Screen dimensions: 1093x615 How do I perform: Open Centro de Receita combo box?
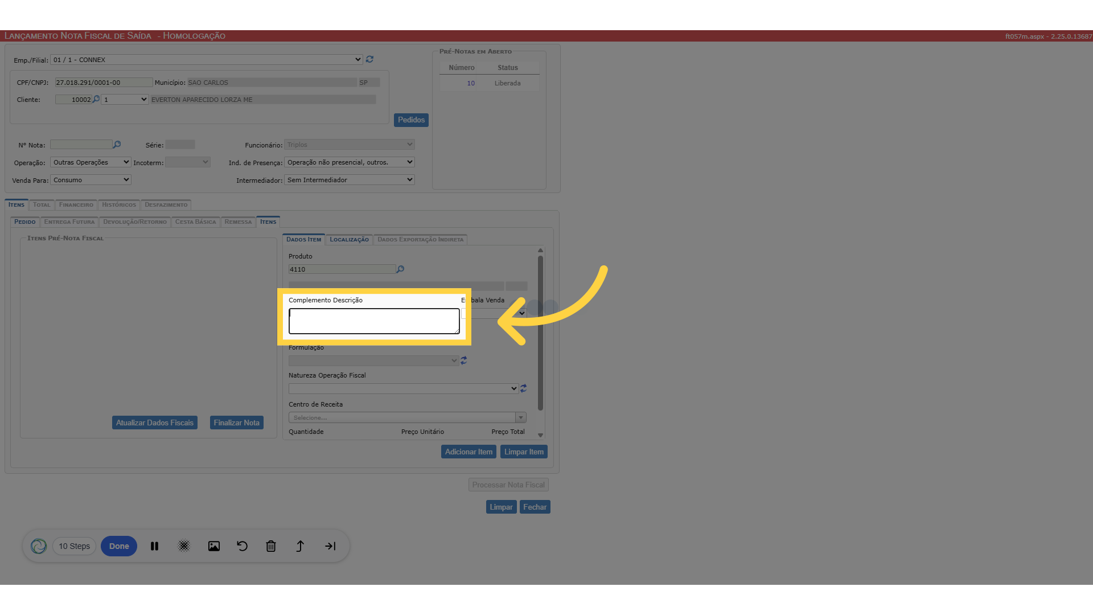tap(407, 417)
